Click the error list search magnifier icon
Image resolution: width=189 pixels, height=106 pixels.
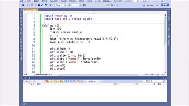[164, 81]
